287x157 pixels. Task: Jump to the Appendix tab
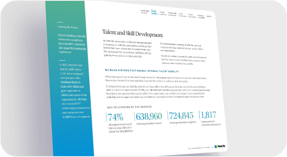tap(209, 16)
